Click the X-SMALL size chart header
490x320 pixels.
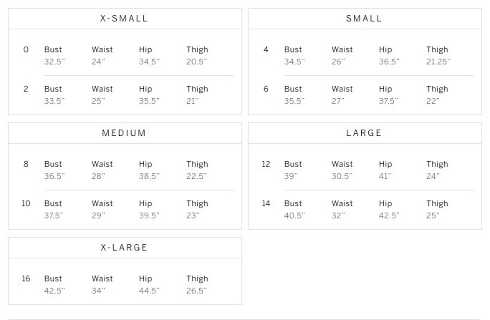(124, 18)
